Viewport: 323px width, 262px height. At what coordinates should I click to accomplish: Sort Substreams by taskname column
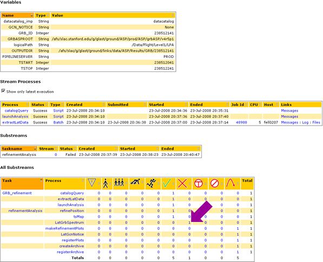click(x=19, y=149)
